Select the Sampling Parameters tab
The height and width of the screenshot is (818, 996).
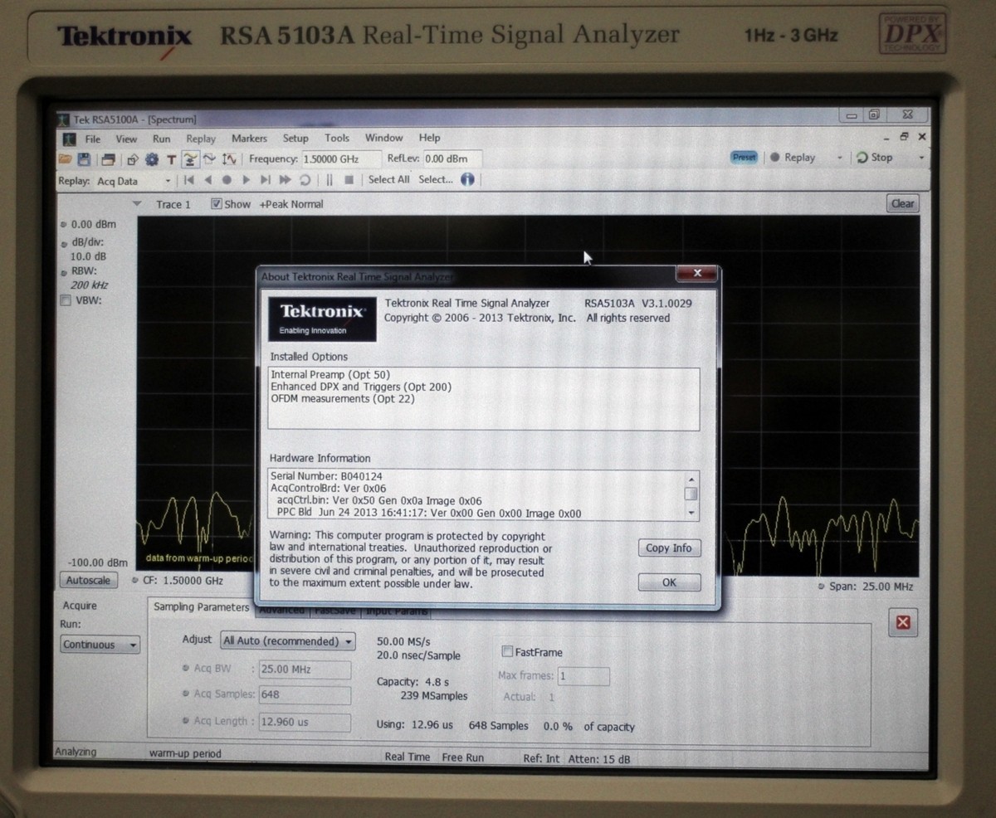click(201, 607)
